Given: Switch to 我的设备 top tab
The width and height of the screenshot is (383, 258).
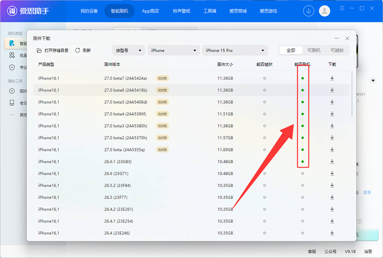Looking at the screenshot, I should pos(89,11).
